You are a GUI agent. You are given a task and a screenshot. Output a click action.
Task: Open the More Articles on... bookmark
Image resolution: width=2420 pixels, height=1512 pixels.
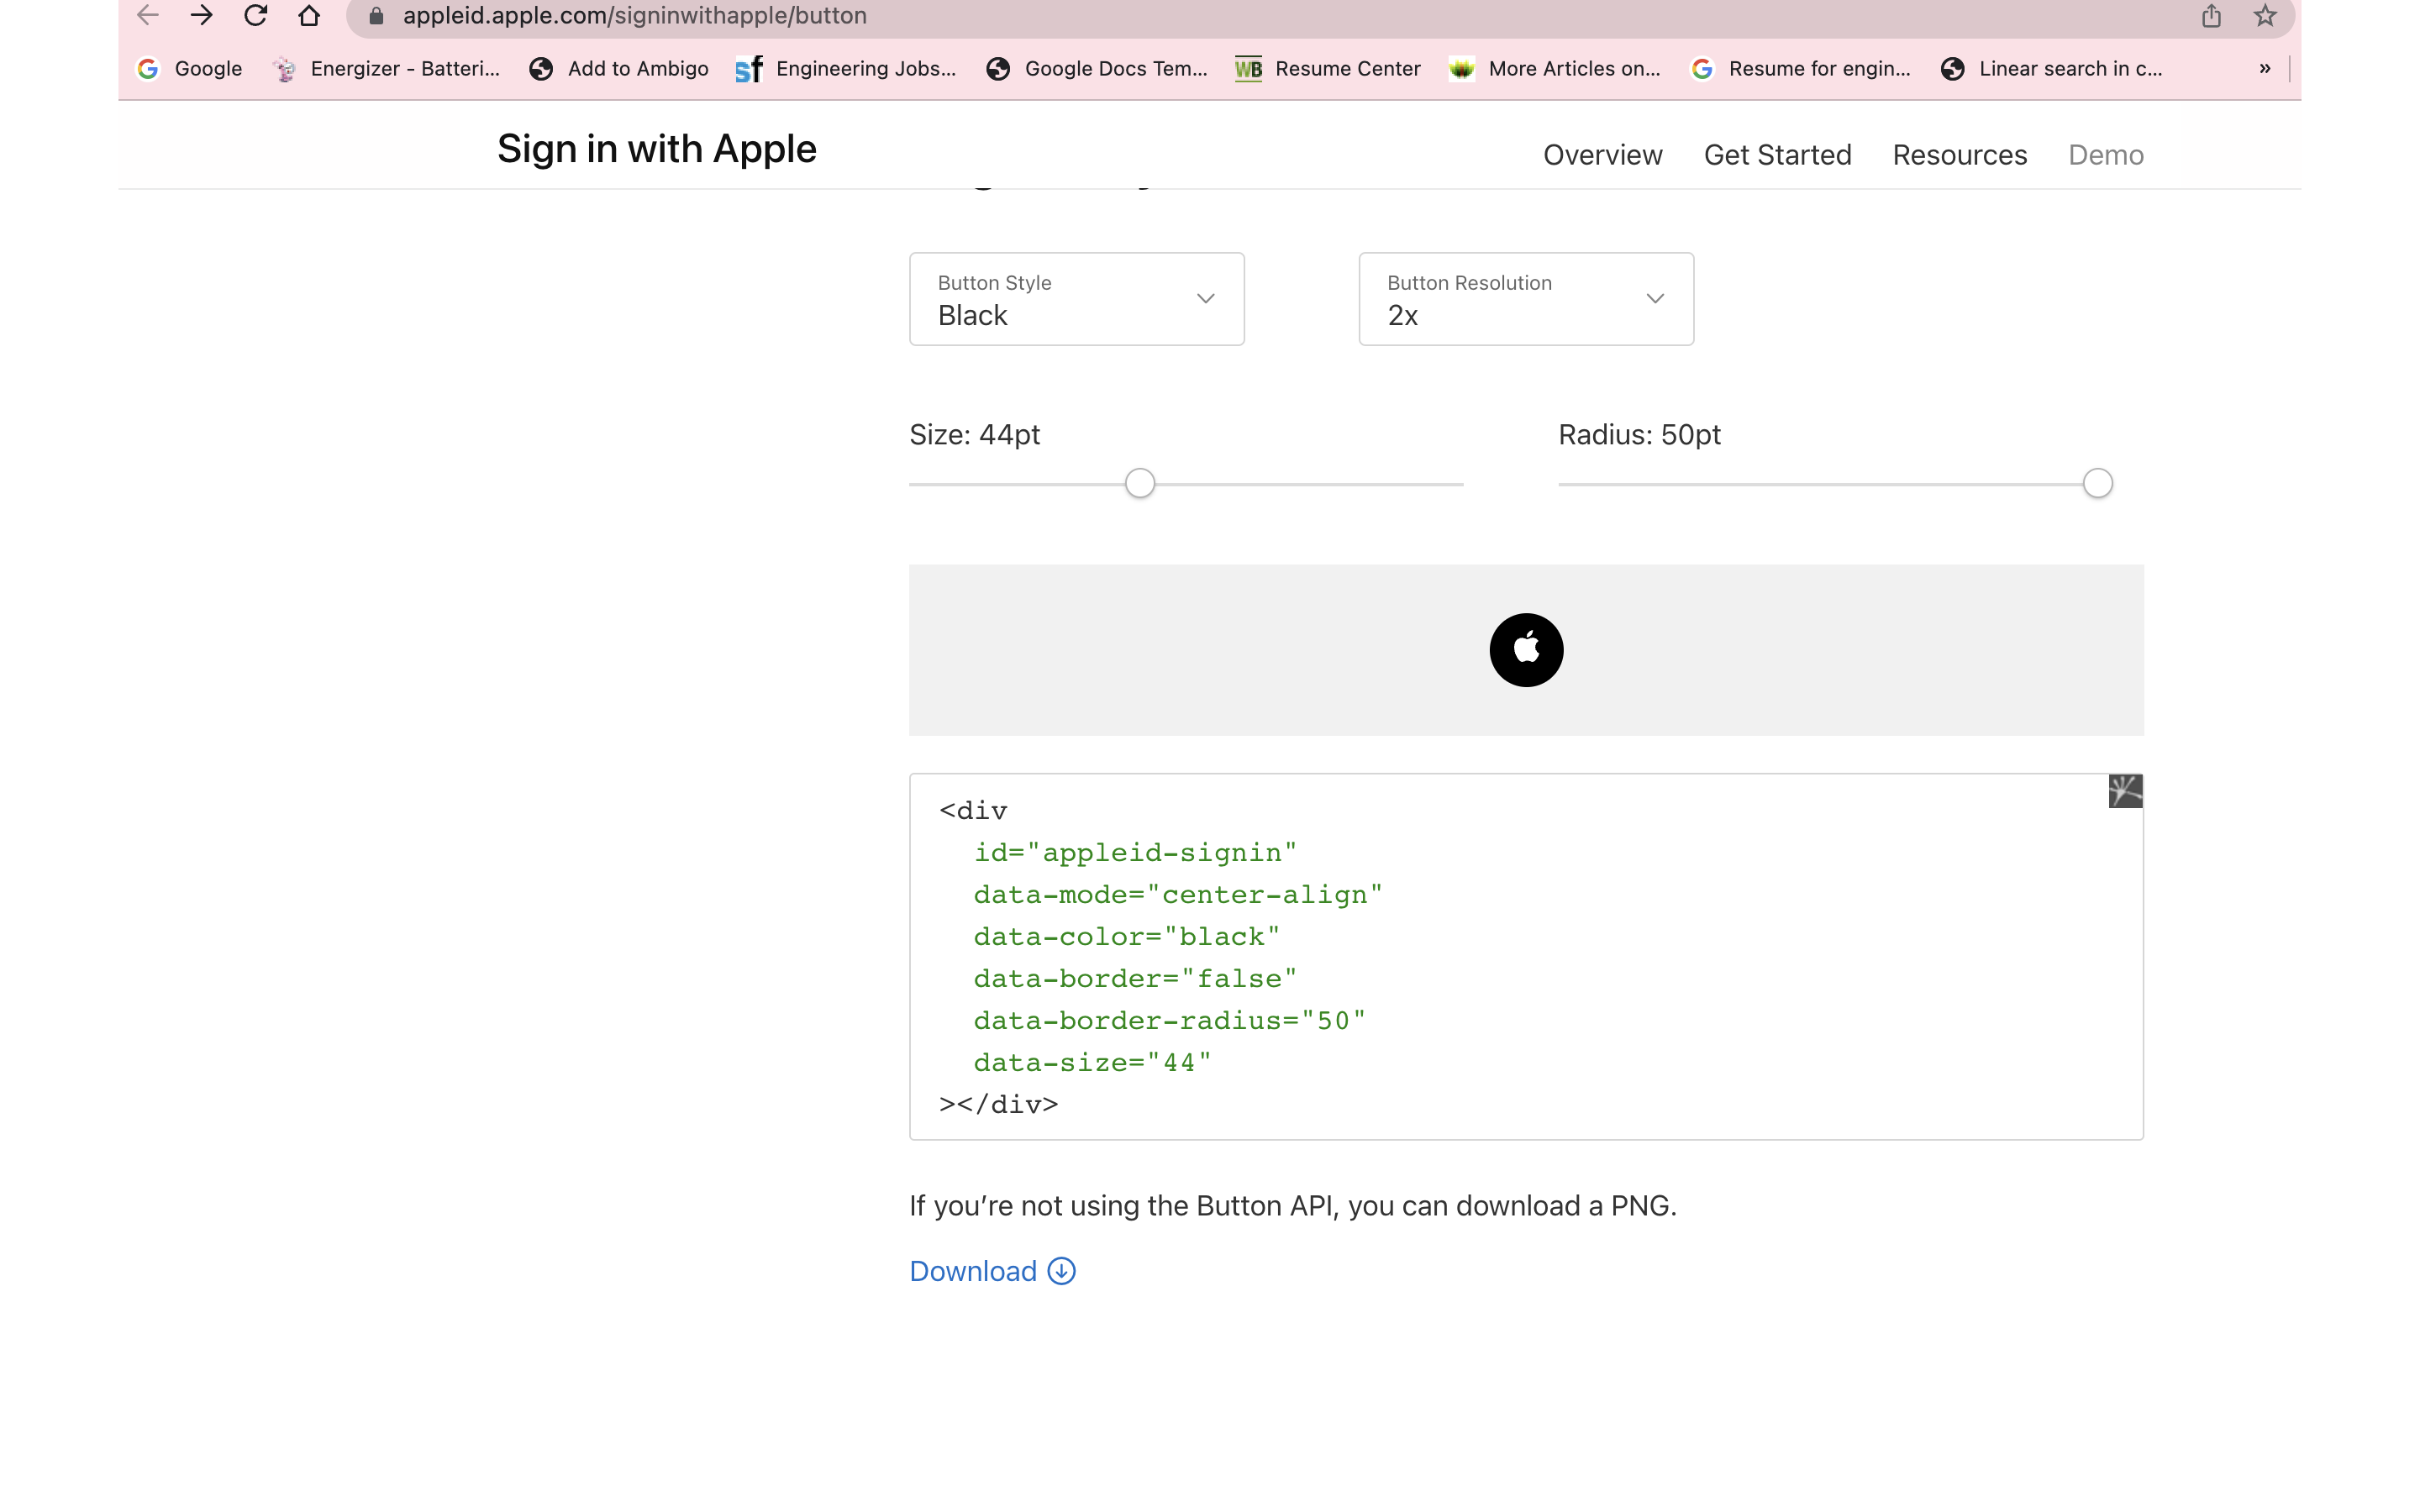[1554, 69]
